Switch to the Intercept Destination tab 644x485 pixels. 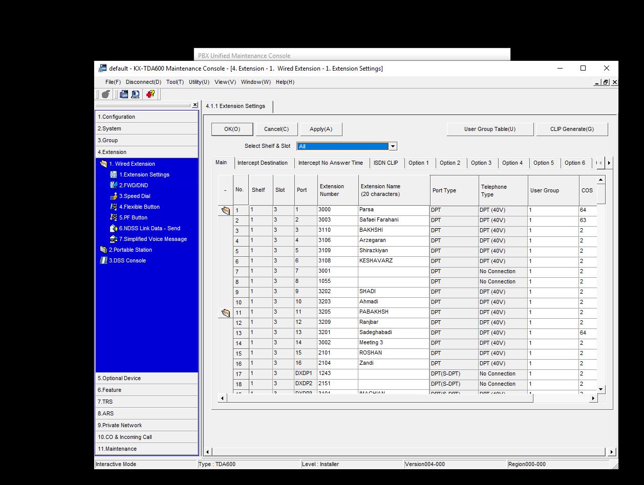(262, 163)
